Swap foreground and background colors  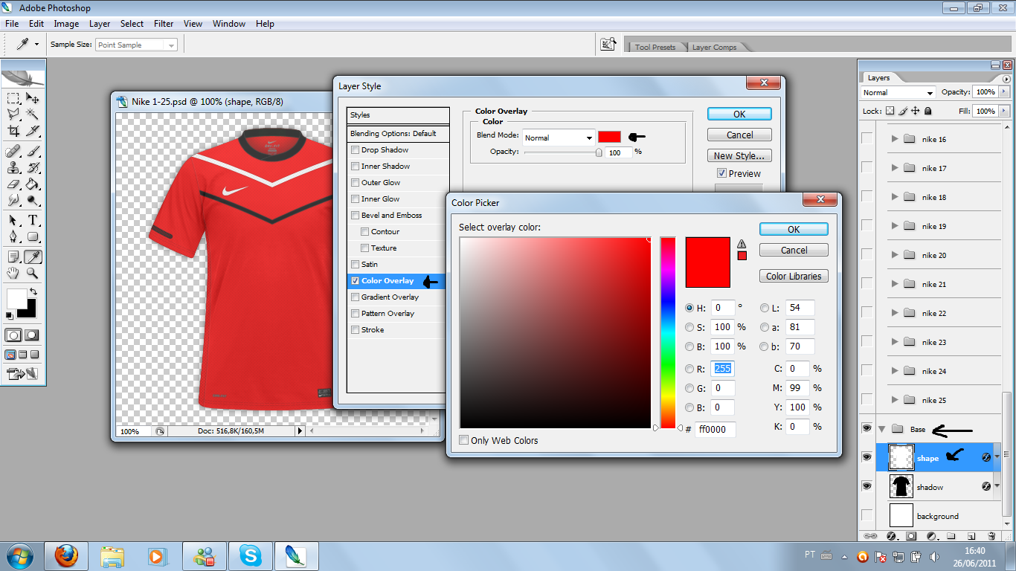33,292
